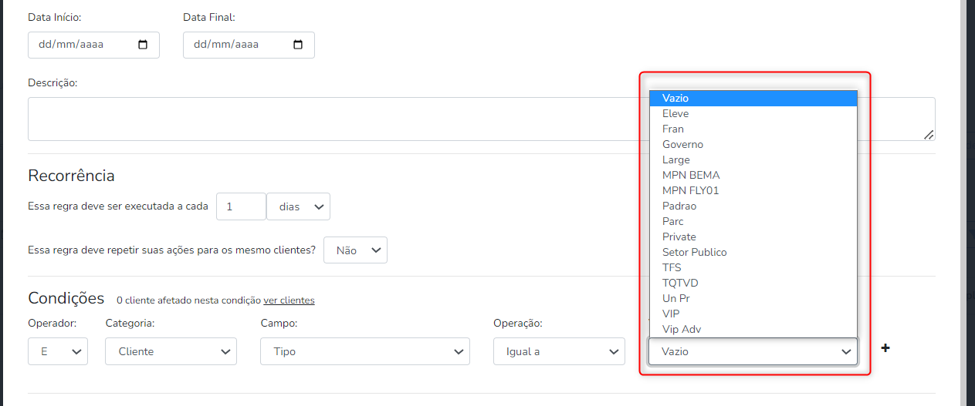Select the VIP option
The width and height of the screenshot is (975, 406).
pyautogui.click(x=671, y=314)
